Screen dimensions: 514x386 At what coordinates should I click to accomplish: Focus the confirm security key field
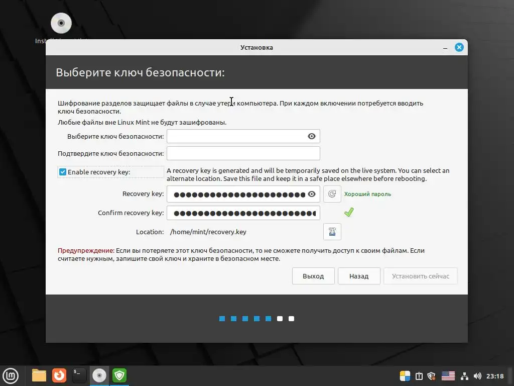point(243,153)
